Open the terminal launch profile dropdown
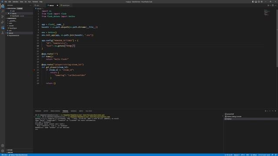 pos(267,111)
